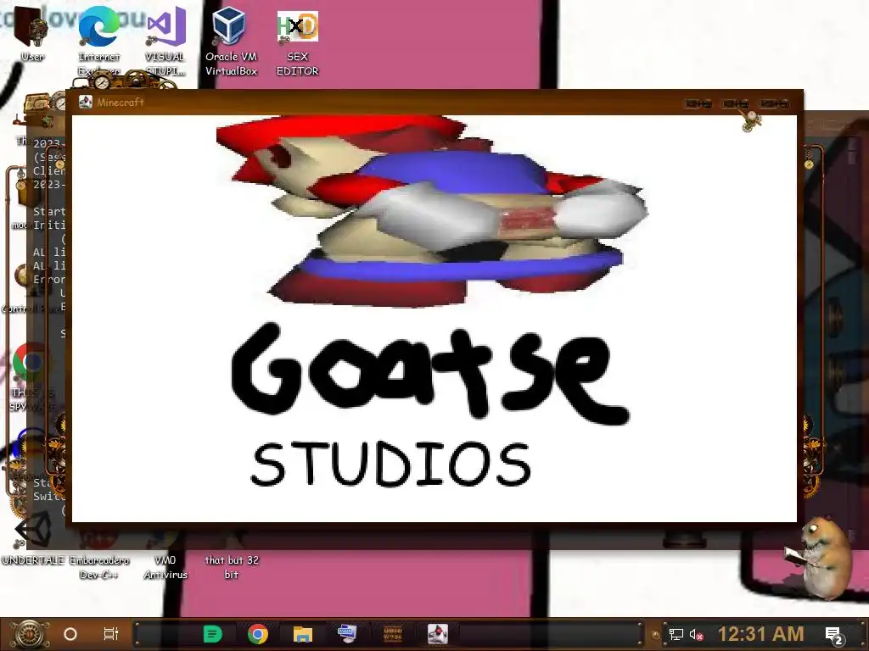This screenshot has height=651, width=869.
Task: Open the network status tray icon
Action: coord(676,634)
